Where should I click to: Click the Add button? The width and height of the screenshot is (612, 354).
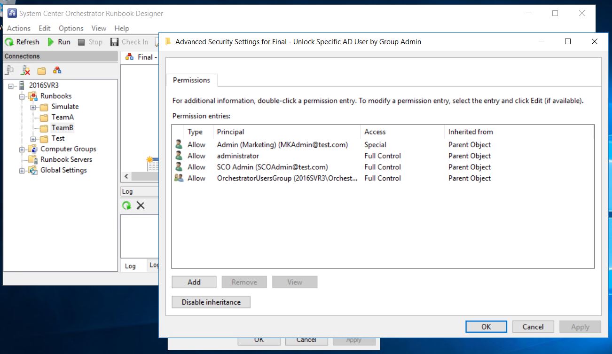(x=194, y=282)
